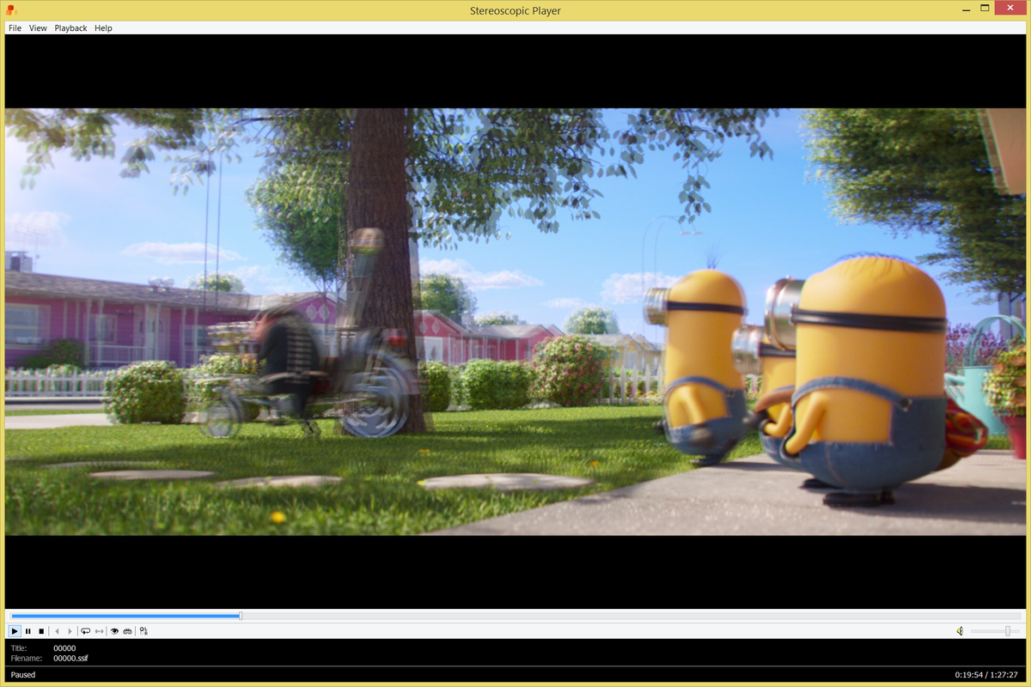The height and width of the screenshot is (687, 1031).
Task: Click the eye viewing method icon
Action: coord(114,631)
